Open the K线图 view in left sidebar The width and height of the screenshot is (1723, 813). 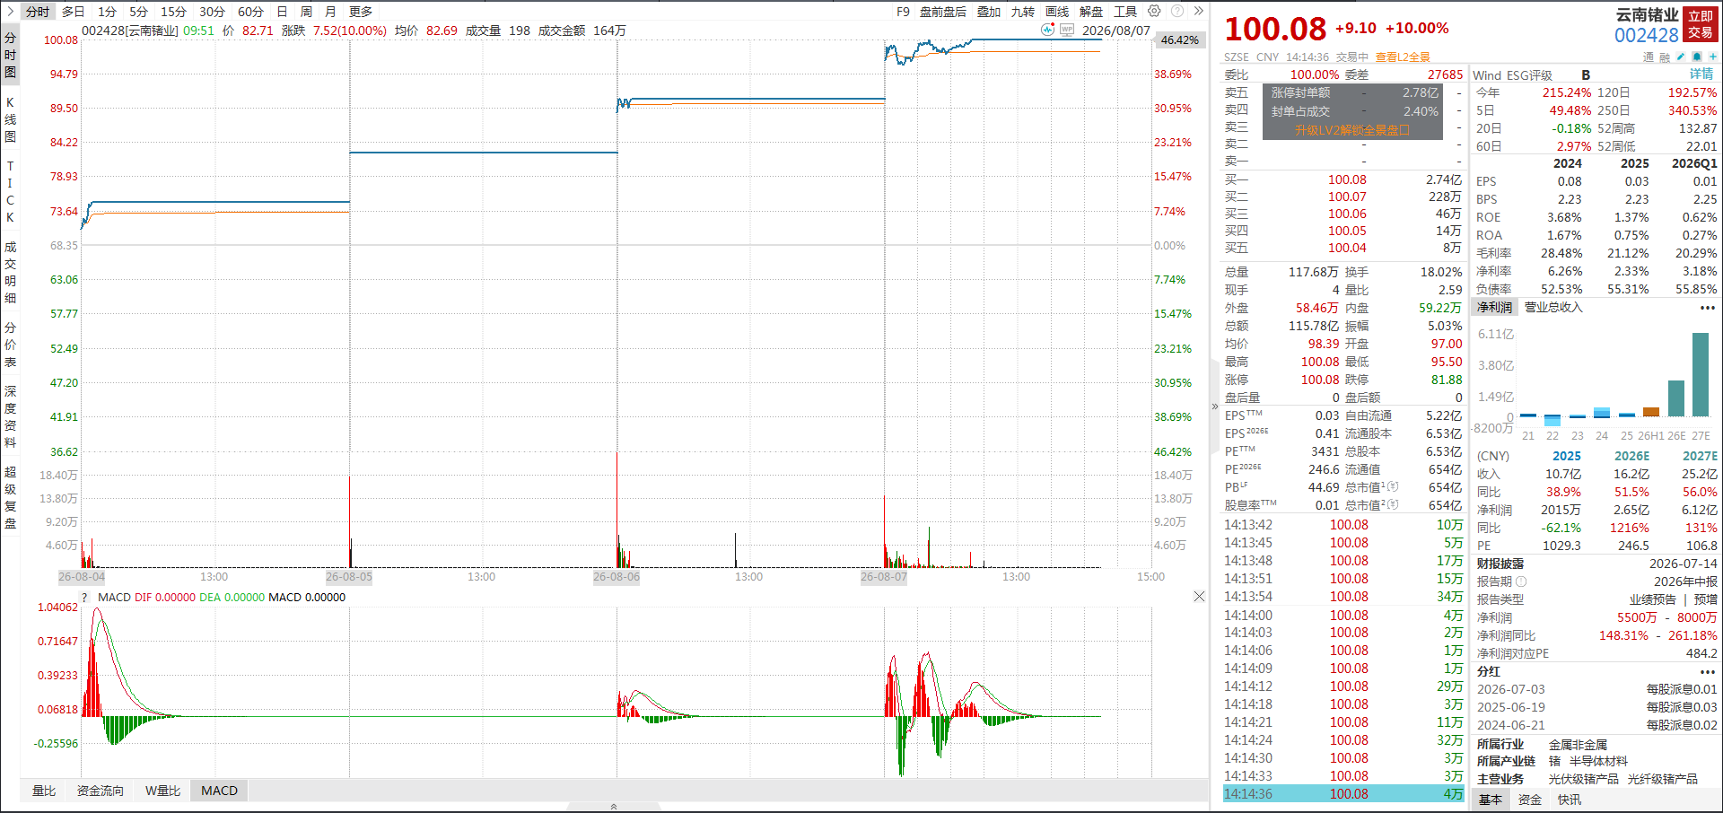[10, 119]
